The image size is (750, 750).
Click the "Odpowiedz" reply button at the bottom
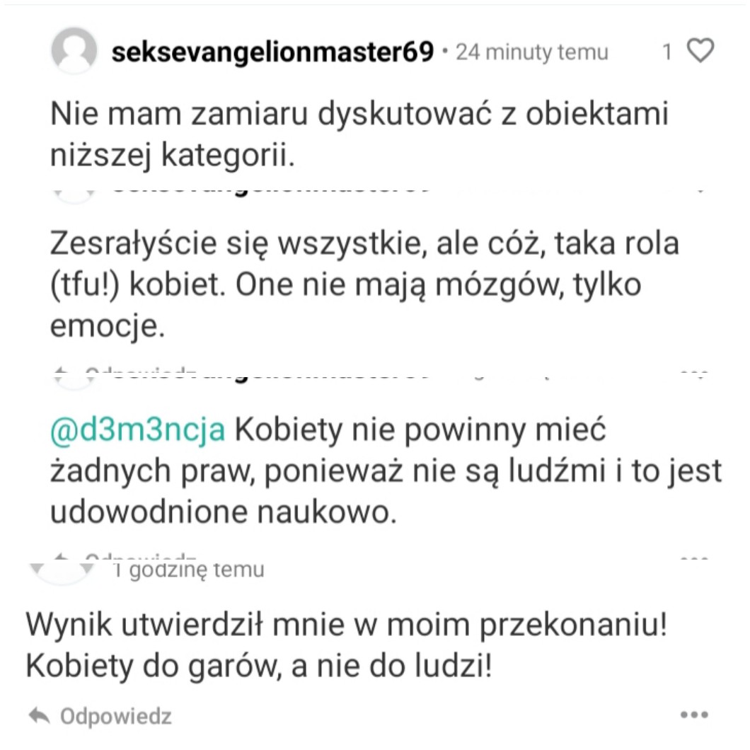[x=115, y=716]
